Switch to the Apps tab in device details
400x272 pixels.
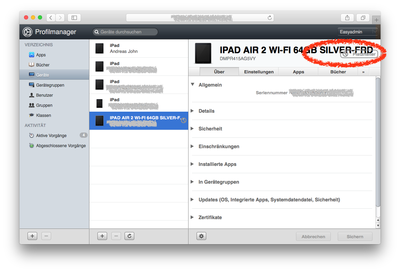298,72
